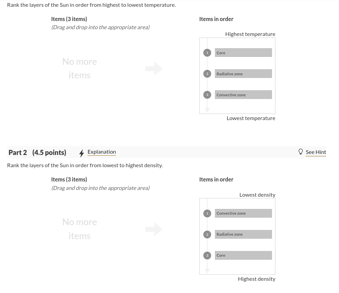The height and width of the screenshot is (293, 339).
Task: Click the number 3 badge in the temperature list
Action: (x=207, y=95)
